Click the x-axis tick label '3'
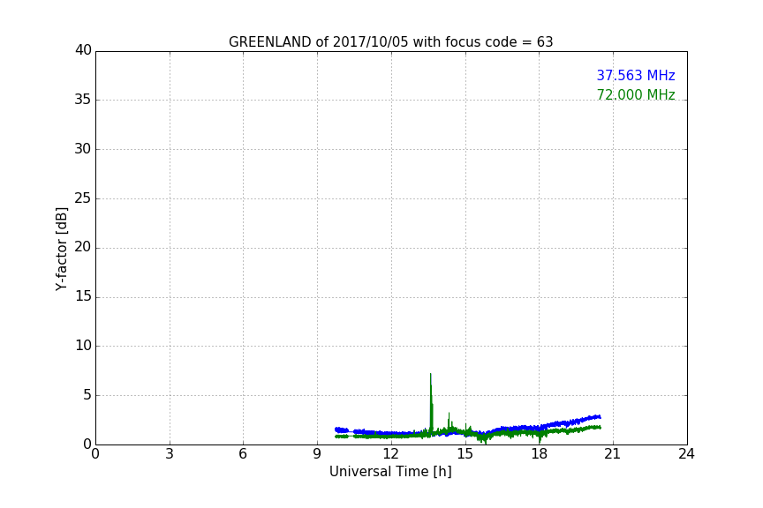 (x=170, y=454)
